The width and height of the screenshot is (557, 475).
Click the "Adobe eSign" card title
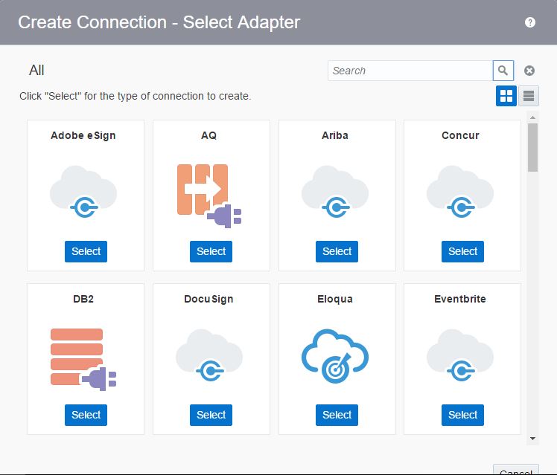(83, 135)
